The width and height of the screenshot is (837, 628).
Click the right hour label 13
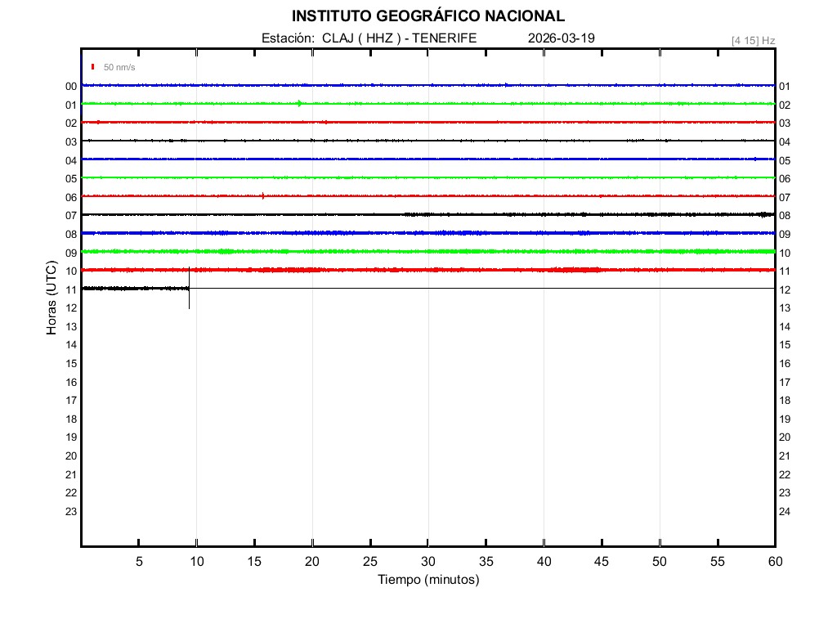coord(785,308)
